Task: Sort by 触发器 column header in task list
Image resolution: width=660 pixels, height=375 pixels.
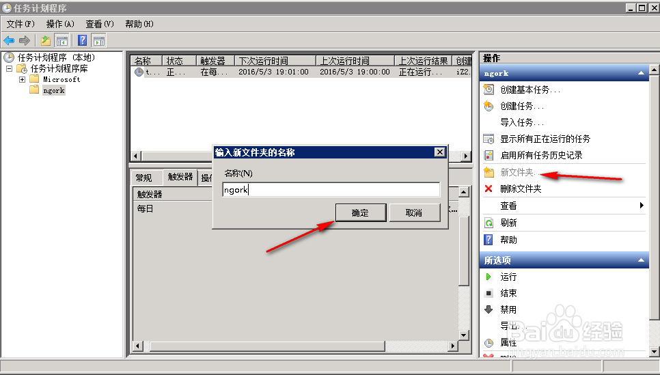Action: pos(215,61)
